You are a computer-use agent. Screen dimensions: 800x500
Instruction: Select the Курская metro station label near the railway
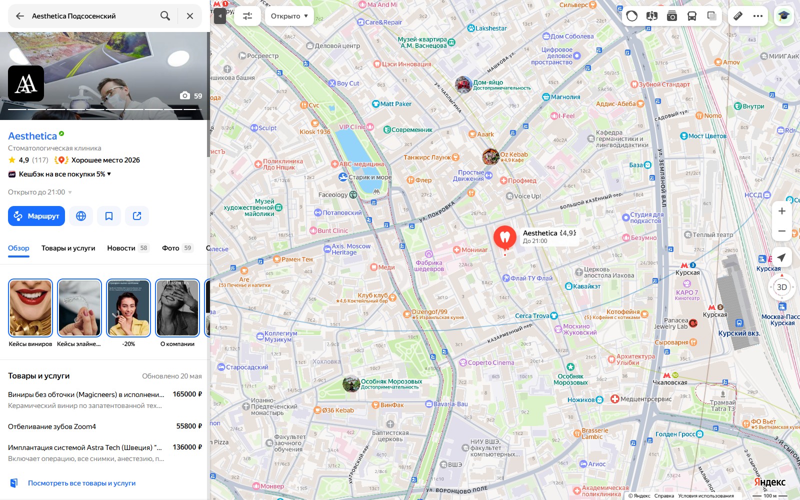[687, 269]
